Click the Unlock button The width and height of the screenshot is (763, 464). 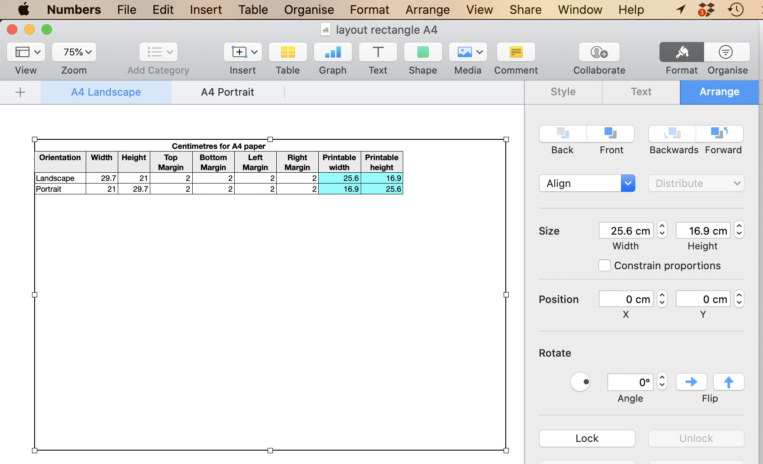[696, 438]
